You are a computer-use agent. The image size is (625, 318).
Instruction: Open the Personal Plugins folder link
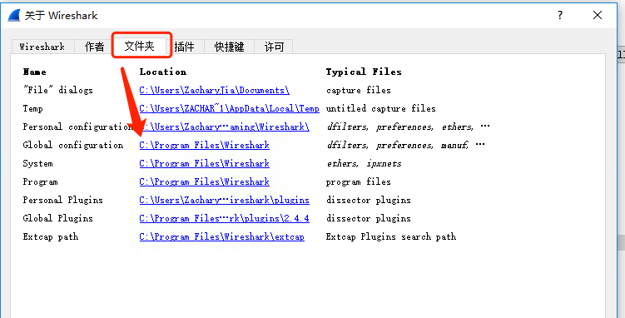click(225, 200)
